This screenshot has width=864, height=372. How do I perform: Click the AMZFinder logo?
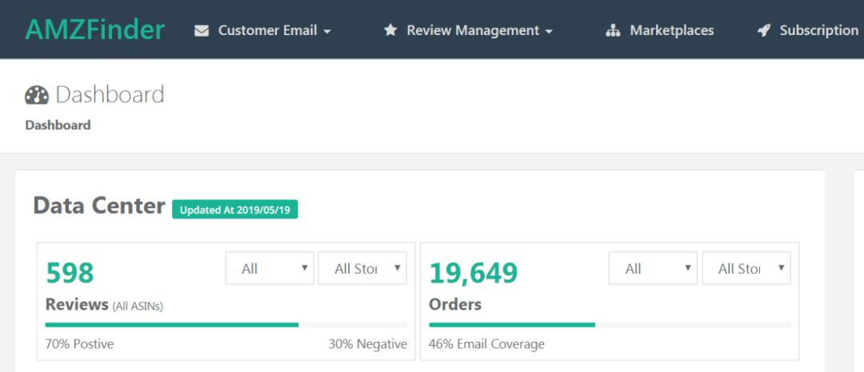pos(94,30)
